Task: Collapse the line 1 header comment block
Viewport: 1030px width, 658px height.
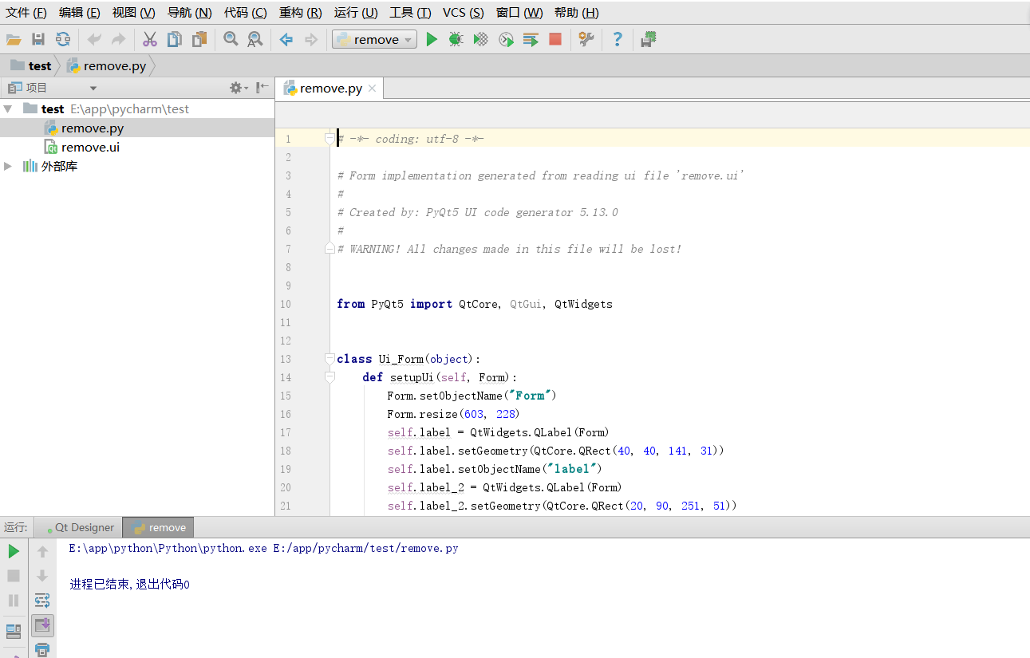Action: (330, 139)
